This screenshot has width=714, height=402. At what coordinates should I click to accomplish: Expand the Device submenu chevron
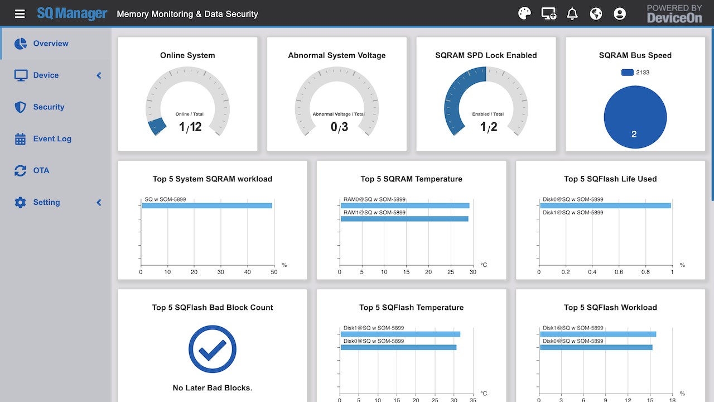(x=99, y=75)
